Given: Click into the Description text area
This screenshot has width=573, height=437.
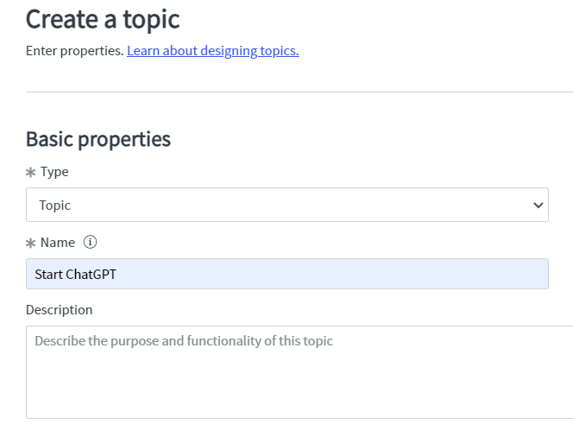Looking at the screenshot, I should [299, 372].
